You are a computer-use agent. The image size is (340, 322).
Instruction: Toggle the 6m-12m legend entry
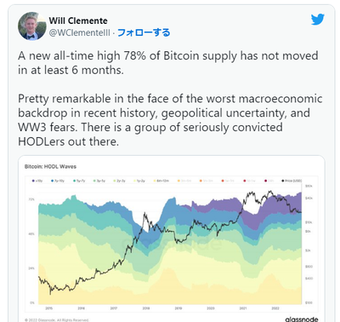coord(161,181)
